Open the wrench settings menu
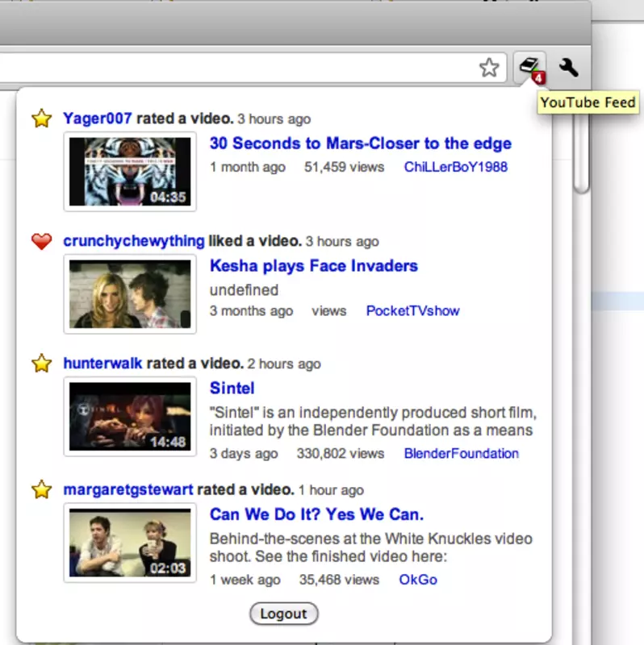The width and height of the screenshot is (644, 645). 569,68
